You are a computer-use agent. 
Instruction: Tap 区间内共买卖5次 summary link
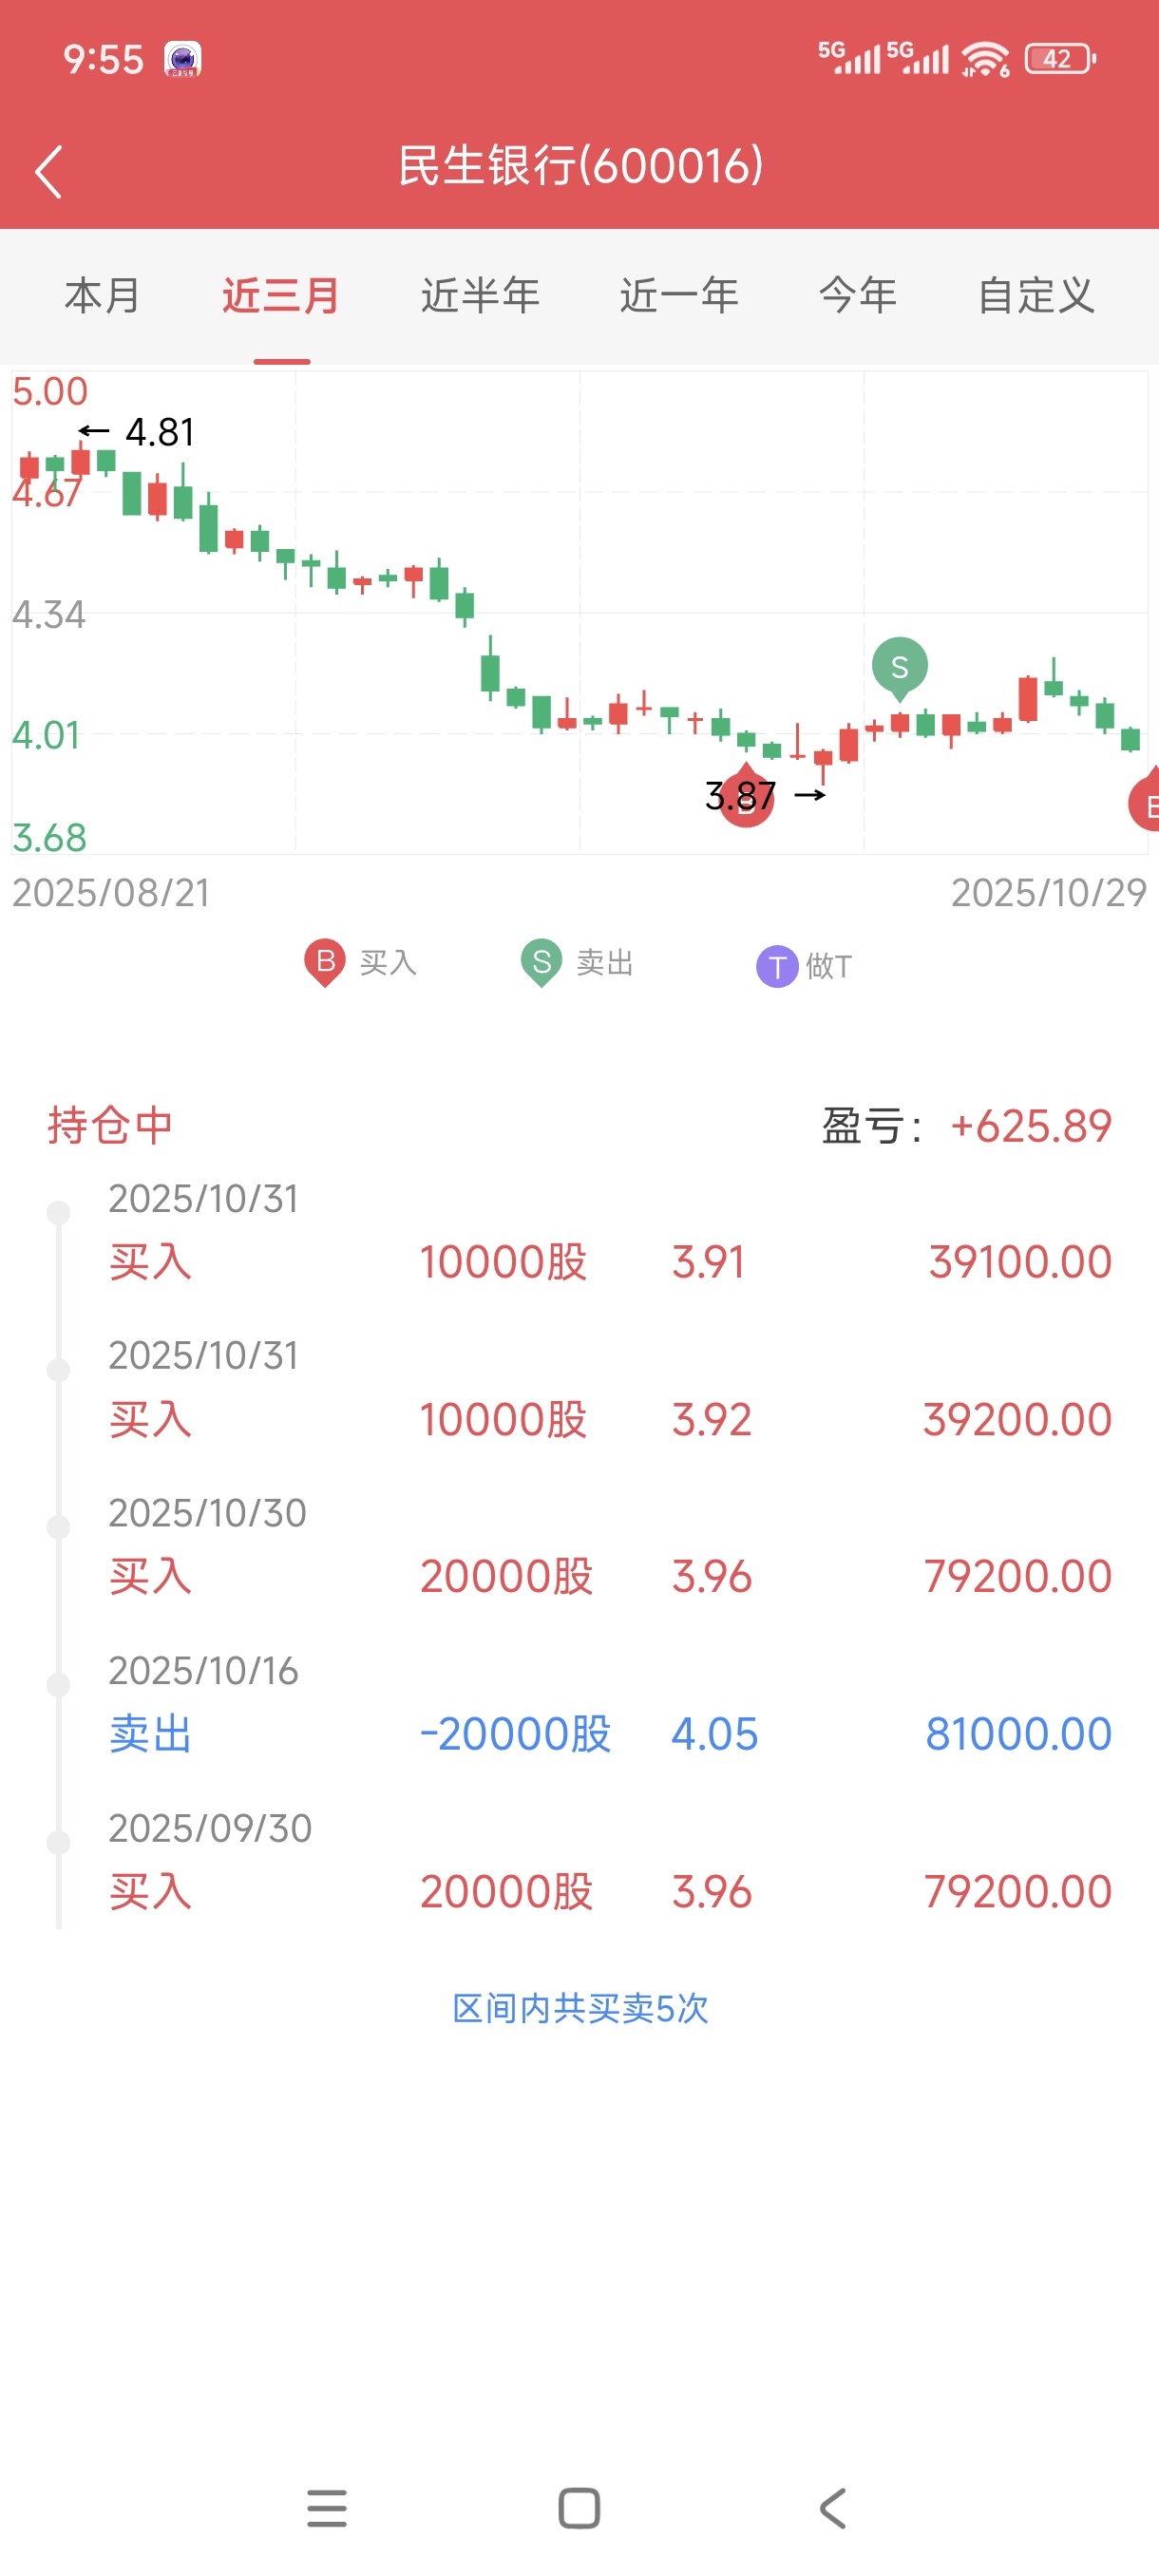click(580, 2008)
